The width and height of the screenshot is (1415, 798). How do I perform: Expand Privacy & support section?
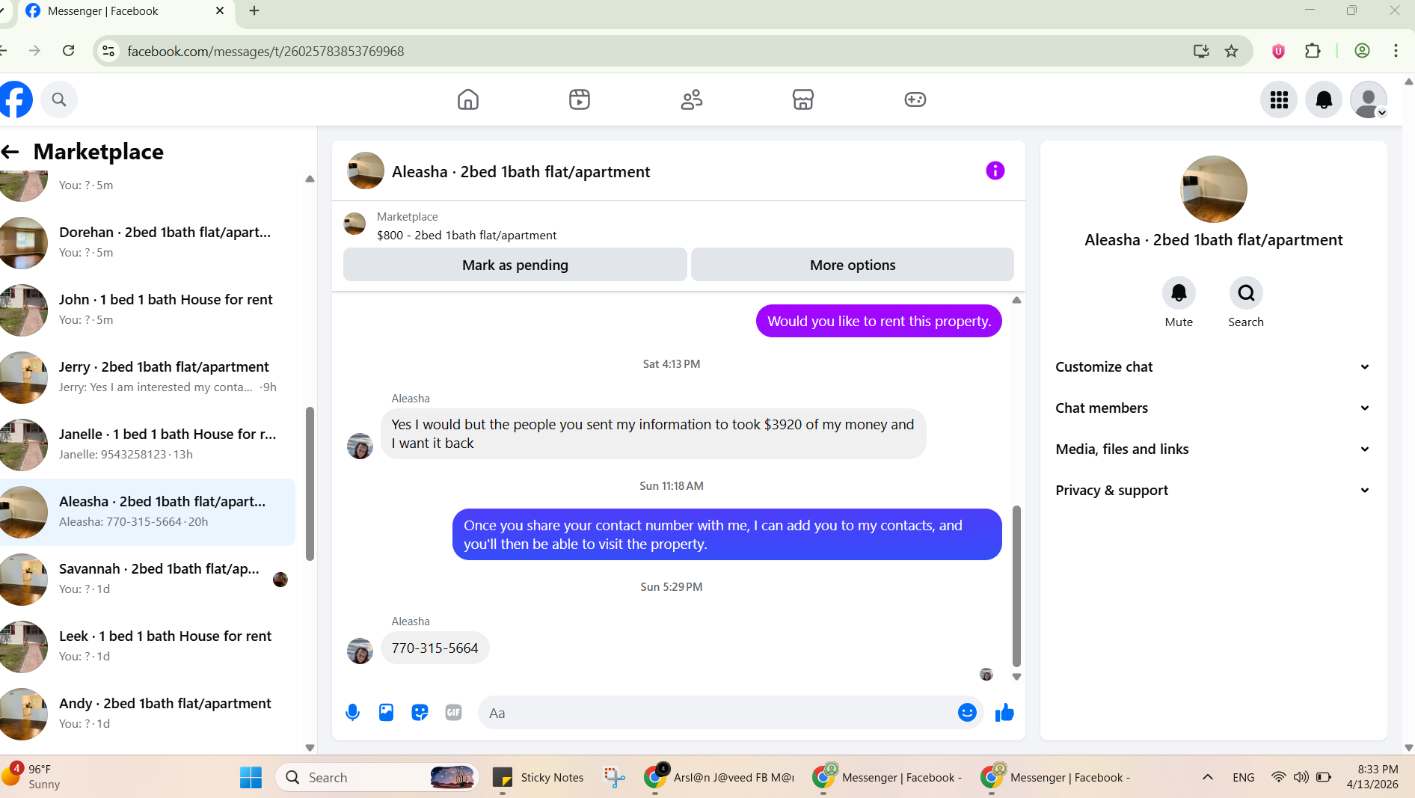click(x=1213, y=490)
